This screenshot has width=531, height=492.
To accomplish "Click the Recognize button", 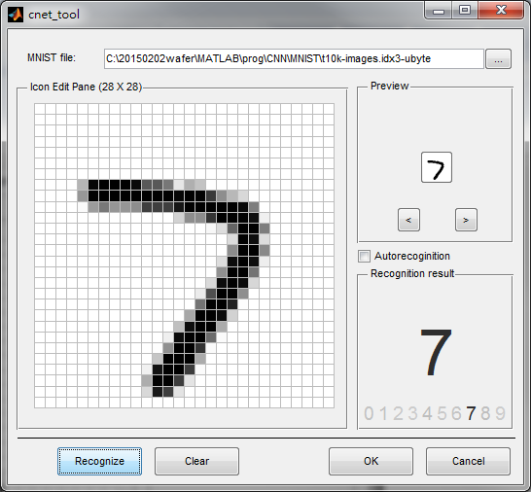I will [99, 461].
